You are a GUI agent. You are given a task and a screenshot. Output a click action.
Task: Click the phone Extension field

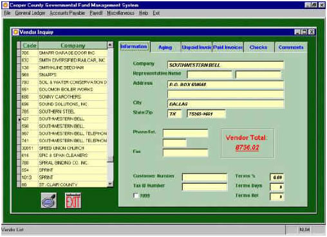pos(174,143)
